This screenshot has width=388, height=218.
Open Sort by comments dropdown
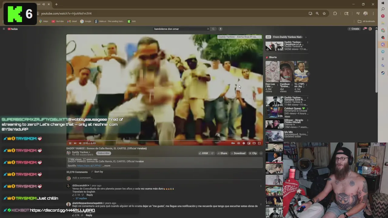pyautogui.click(x=97, y=172)
